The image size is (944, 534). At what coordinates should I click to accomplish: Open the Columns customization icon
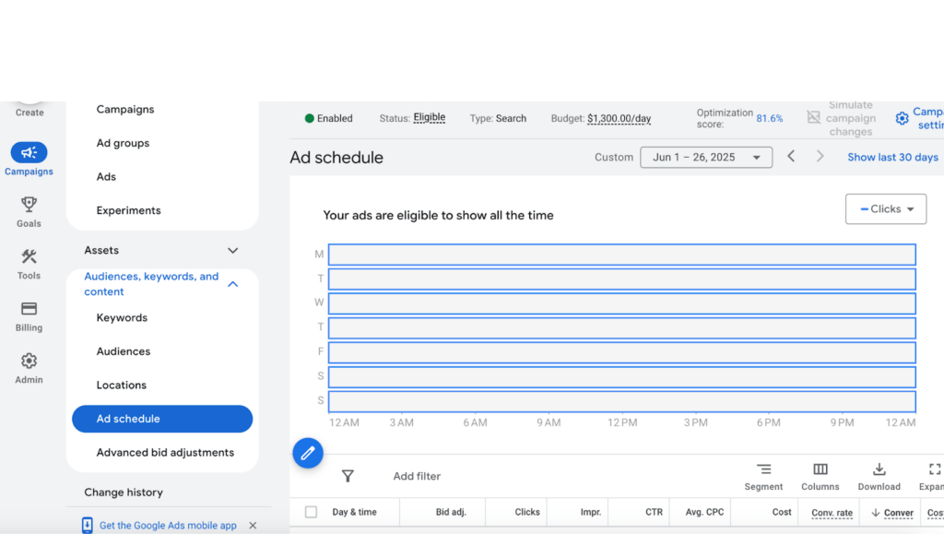coord(820,470)
